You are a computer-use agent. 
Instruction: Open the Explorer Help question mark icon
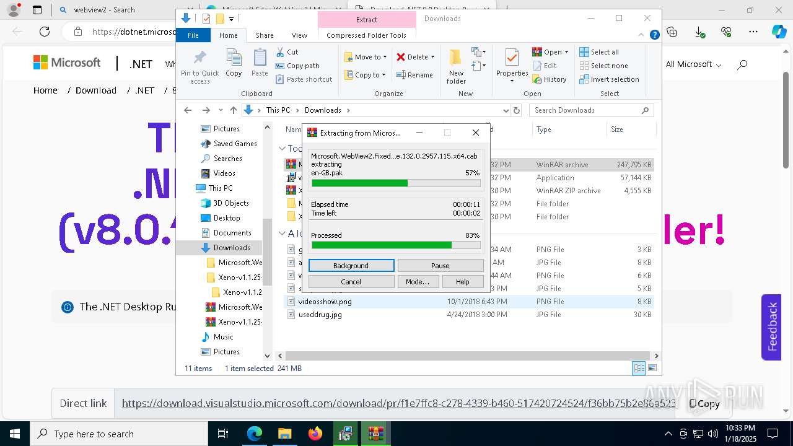point(654,35)
